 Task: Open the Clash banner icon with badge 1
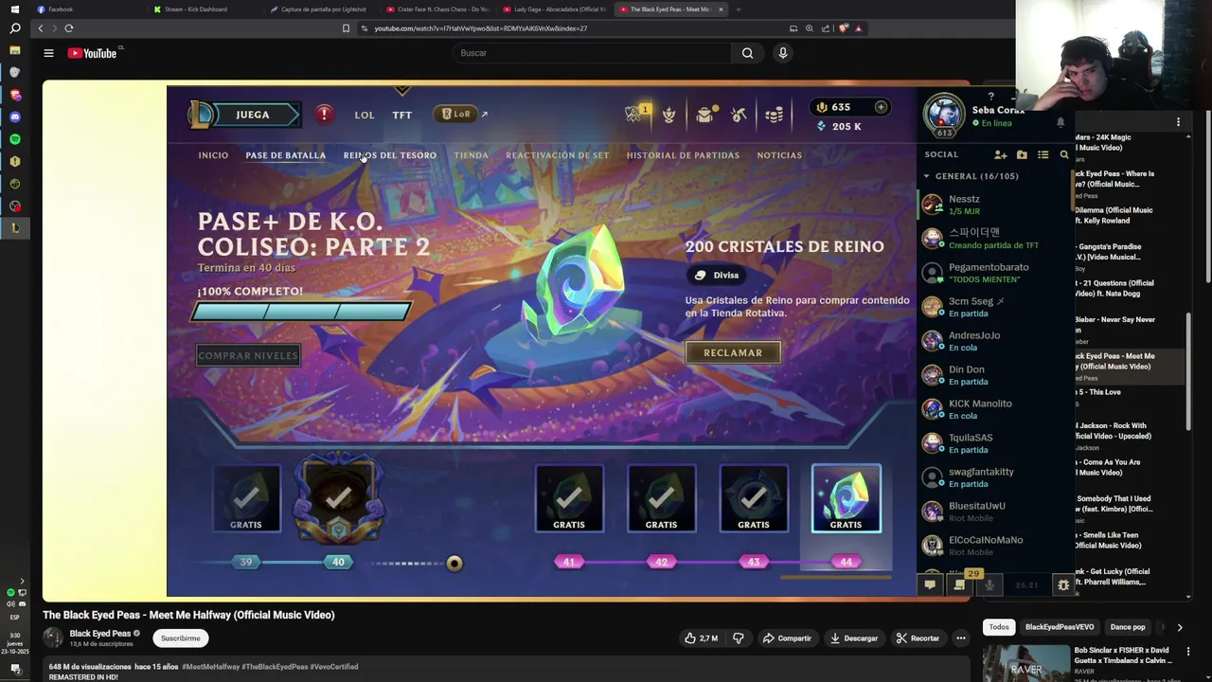click(x=634, y=115)
